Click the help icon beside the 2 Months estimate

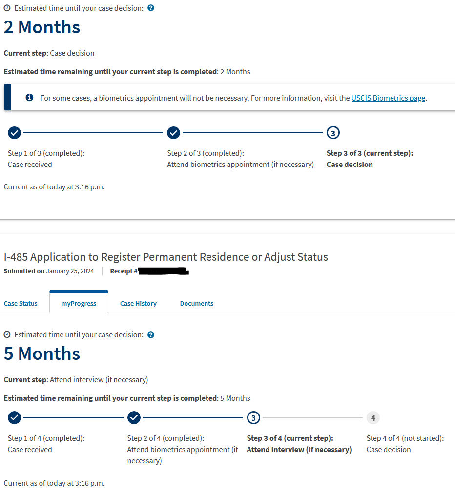tap(151, 8)
